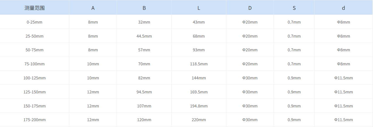Select the 175-200mm range cell
Image resolution: width=373 pixels, height=127 pixels.
(35, 120)
